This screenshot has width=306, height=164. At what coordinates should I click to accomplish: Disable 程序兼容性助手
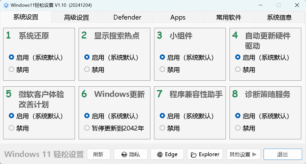pos(162,128)
